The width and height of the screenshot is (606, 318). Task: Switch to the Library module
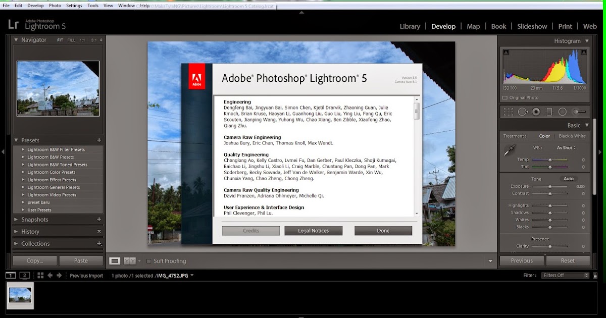[x=410, y=26]
